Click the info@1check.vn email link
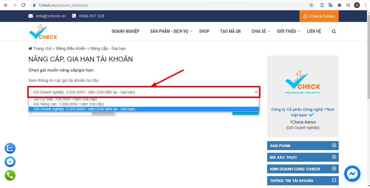 (x=51, y=16)
